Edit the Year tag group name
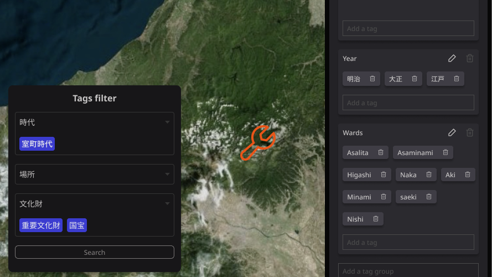Image resolution: width=492 pixels, height=277 pixels. click(x=452, y=58)
